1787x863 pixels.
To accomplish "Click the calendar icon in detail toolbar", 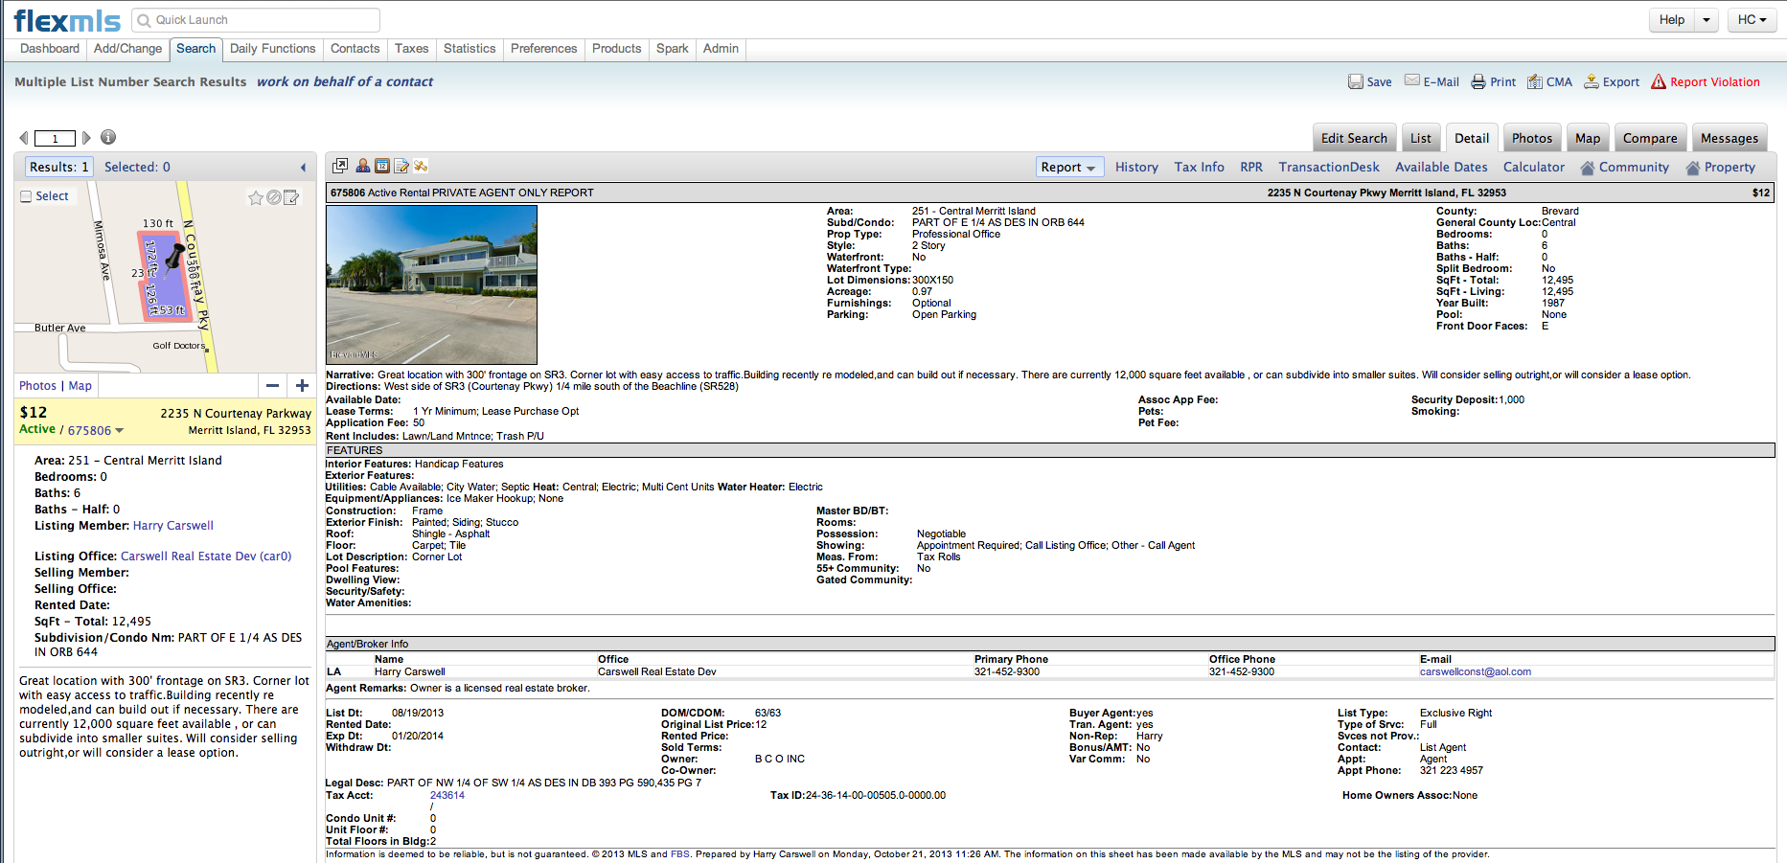I will coord(382,167).
